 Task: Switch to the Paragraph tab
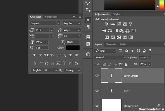[x=51, y=17]
